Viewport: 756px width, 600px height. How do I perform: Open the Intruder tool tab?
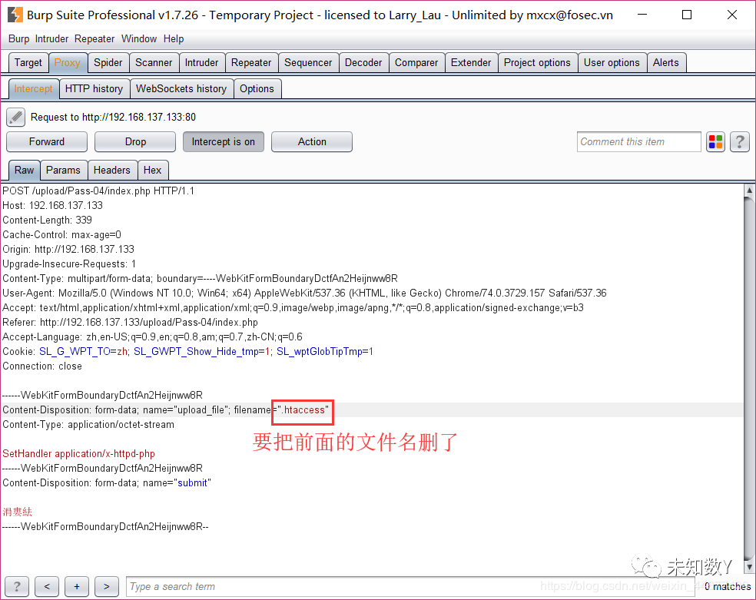tap(201, 63)
